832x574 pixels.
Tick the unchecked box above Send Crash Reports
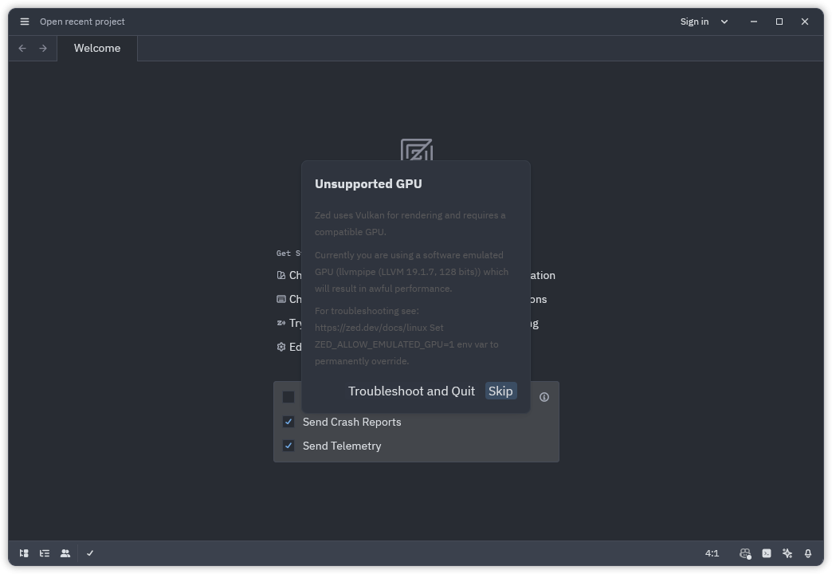tap(288, 397)
